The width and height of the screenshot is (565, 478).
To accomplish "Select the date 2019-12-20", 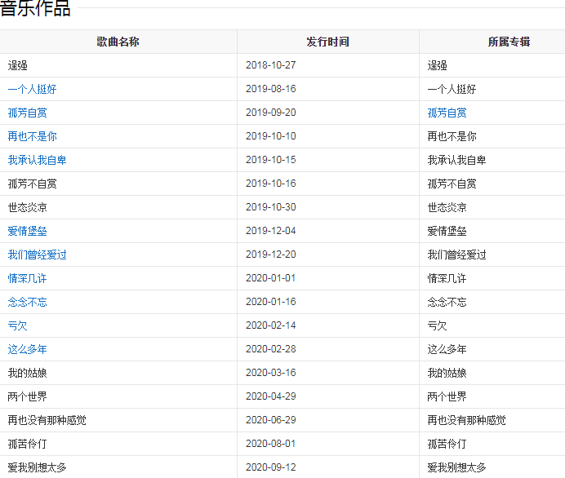I will [x=270, y=254].
